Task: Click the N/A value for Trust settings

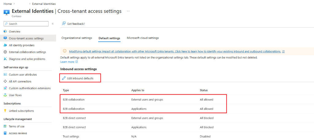Action: coord(134,136)
